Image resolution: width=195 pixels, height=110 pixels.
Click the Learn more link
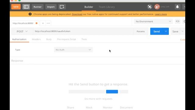point(161,14)
